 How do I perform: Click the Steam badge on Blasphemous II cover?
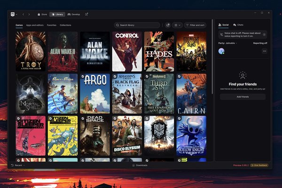point(147,76)
